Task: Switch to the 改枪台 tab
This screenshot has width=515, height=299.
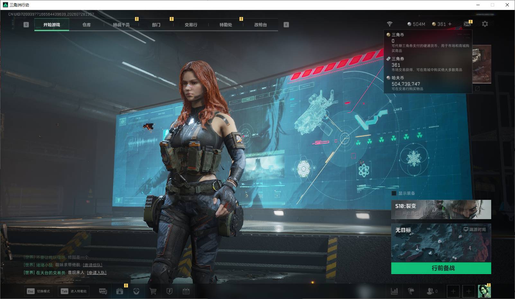Action: (x=260, y=25)
